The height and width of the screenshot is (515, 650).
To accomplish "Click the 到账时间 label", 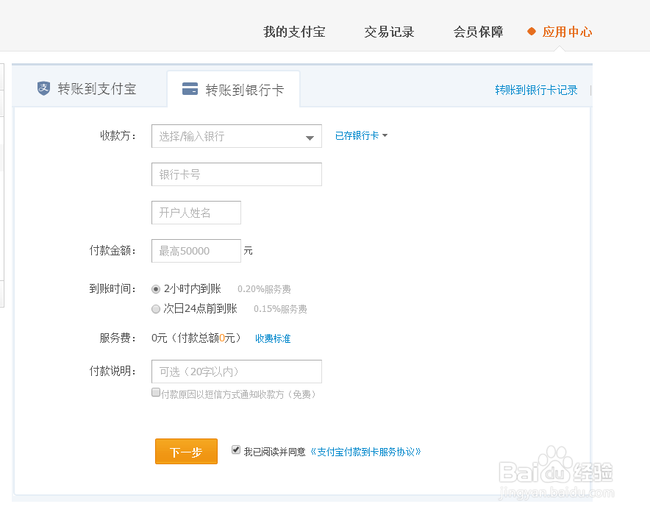I will click(113, 288).
